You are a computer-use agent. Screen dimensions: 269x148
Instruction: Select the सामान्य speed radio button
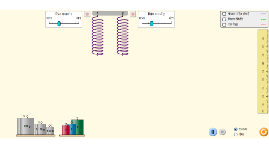(236, 129)
